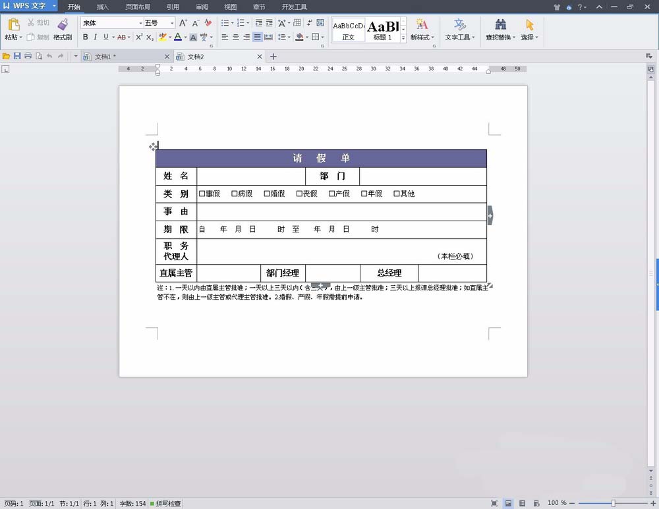The width and height of the screenshot is (659, 509).
Task: Apply superscript formatting
Action: tap(138, 37)
